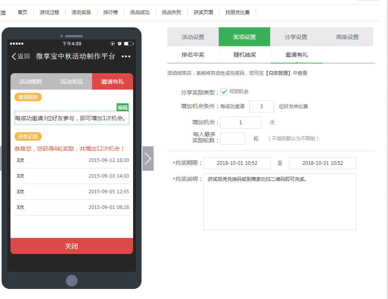This screenshot has height=299, width=388.
Task: Uncheck the 可玩机会 checkbox
Action: coord(224,92)
